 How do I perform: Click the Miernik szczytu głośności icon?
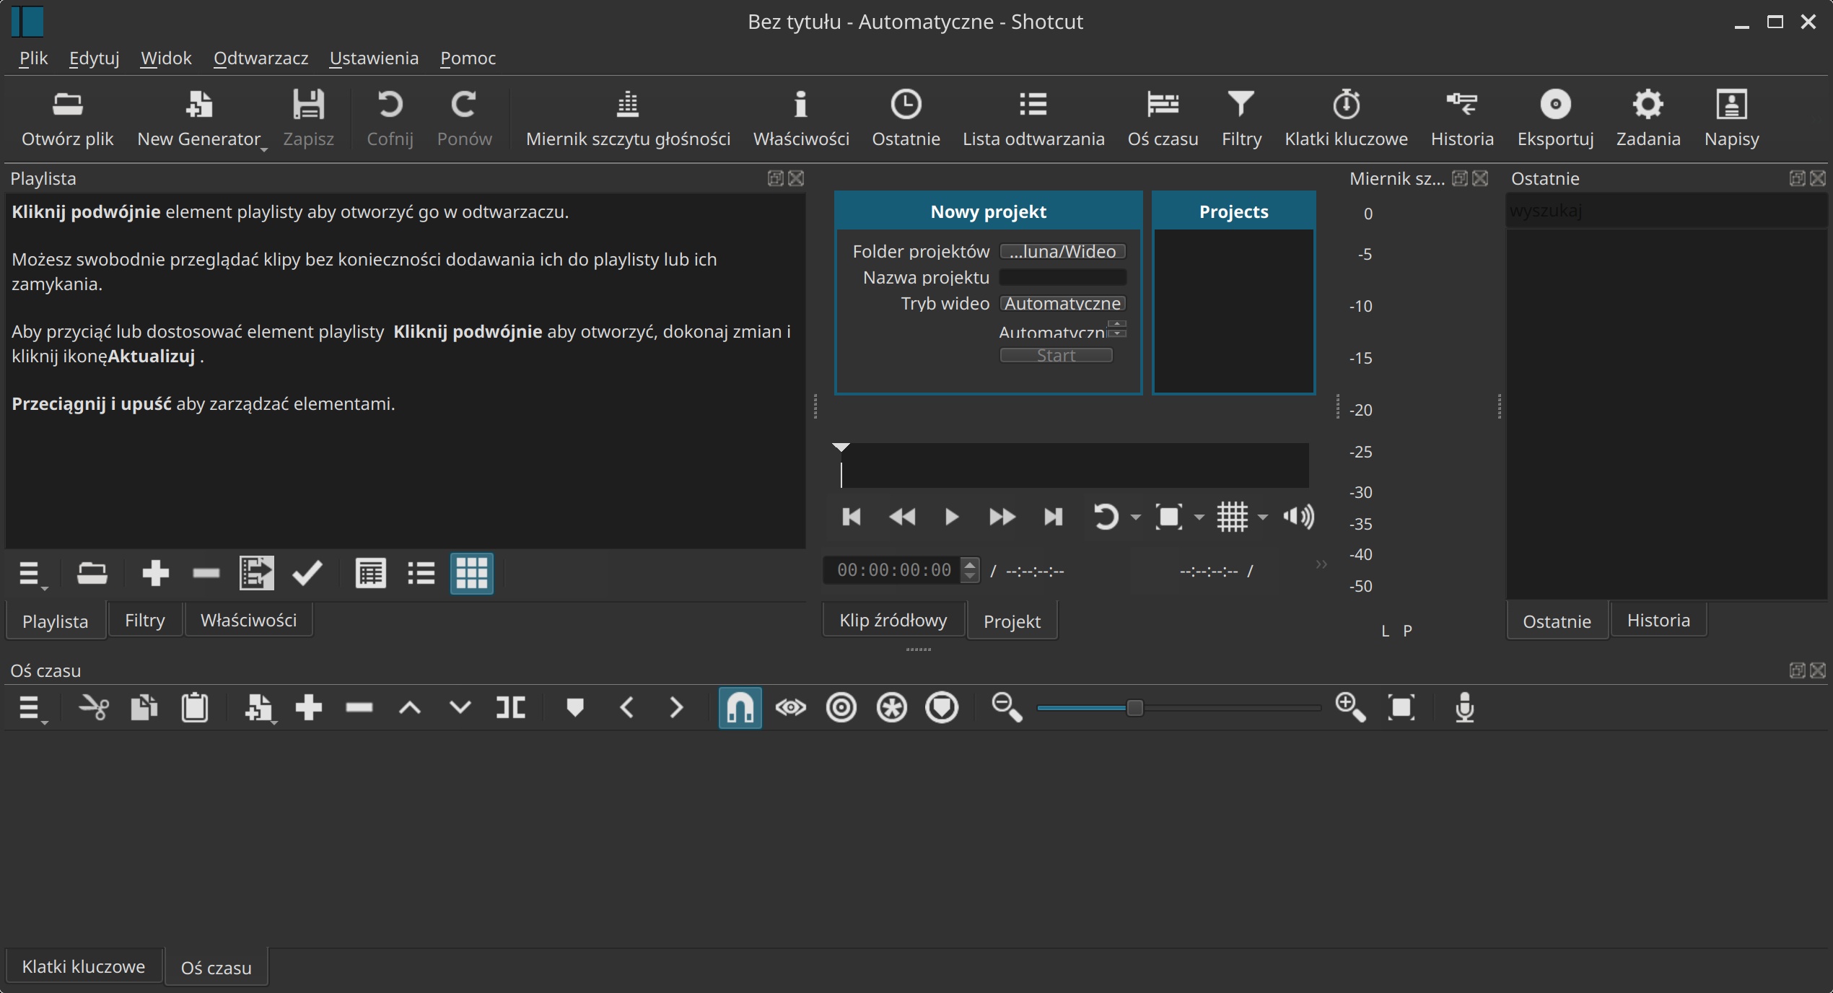pos(627,105)
